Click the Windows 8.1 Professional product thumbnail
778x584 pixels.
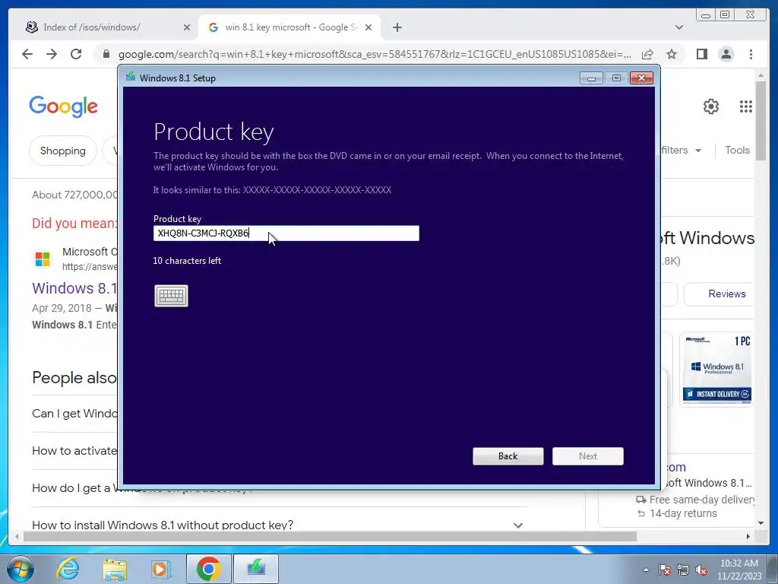(x=717, y=370)
